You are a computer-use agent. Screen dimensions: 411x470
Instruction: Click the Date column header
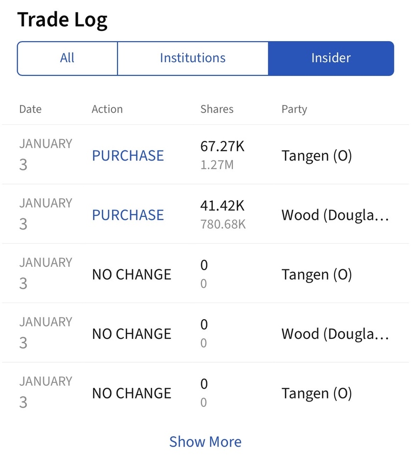click(x=30, y=109)
